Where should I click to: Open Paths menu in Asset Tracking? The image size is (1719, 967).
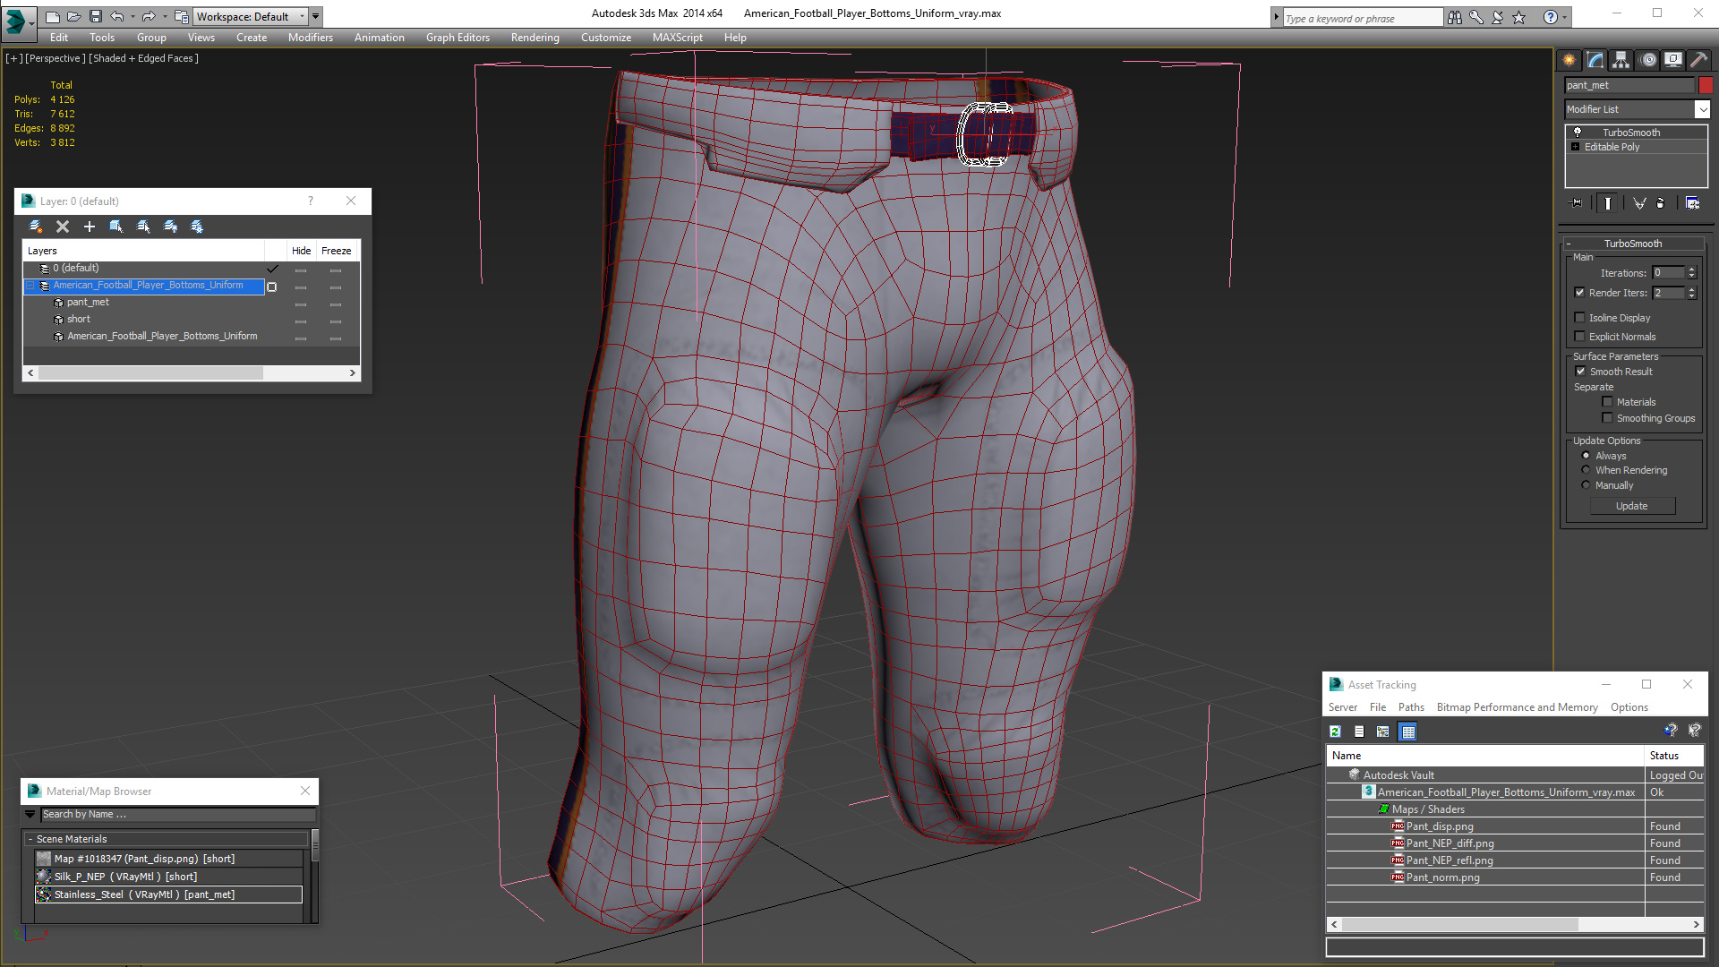[1411, 707]
